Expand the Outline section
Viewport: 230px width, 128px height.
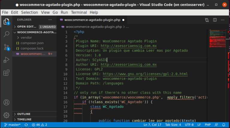pyautogui.click(x=35, y=114)
